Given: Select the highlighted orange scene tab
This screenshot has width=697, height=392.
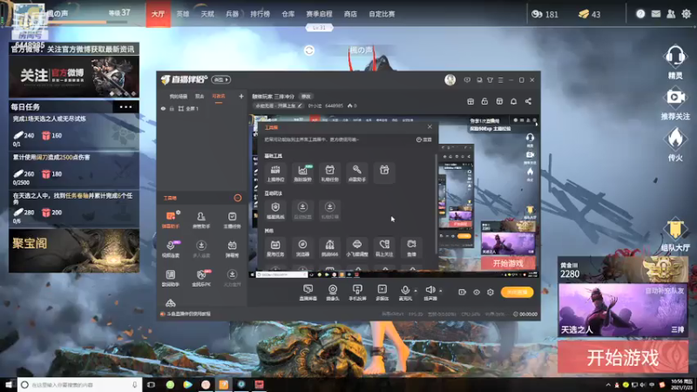Looking at the screenshot, I should click(x=219, y=97).
